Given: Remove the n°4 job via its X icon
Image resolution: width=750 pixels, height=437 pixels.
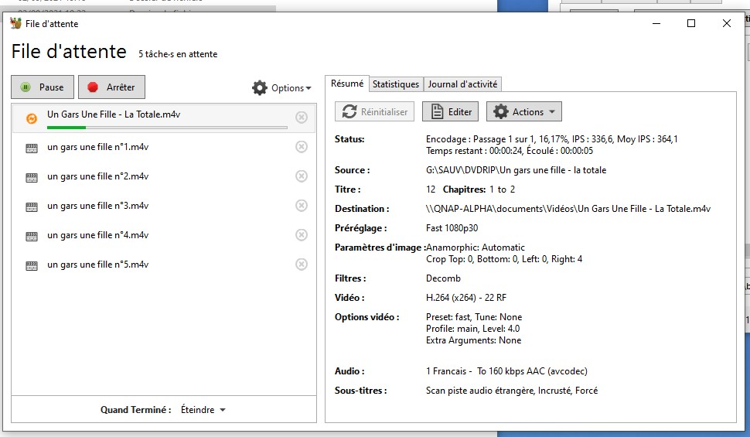Looking at the screenshot, I should click(302, 235).
